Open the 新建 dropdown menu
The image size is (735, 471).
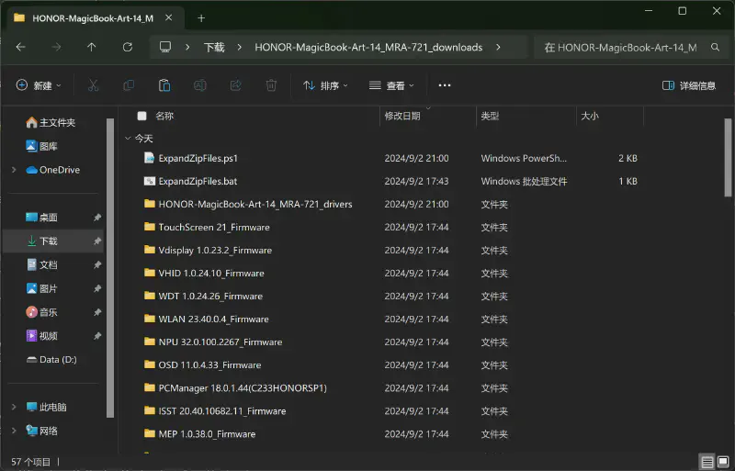(39, 85)
